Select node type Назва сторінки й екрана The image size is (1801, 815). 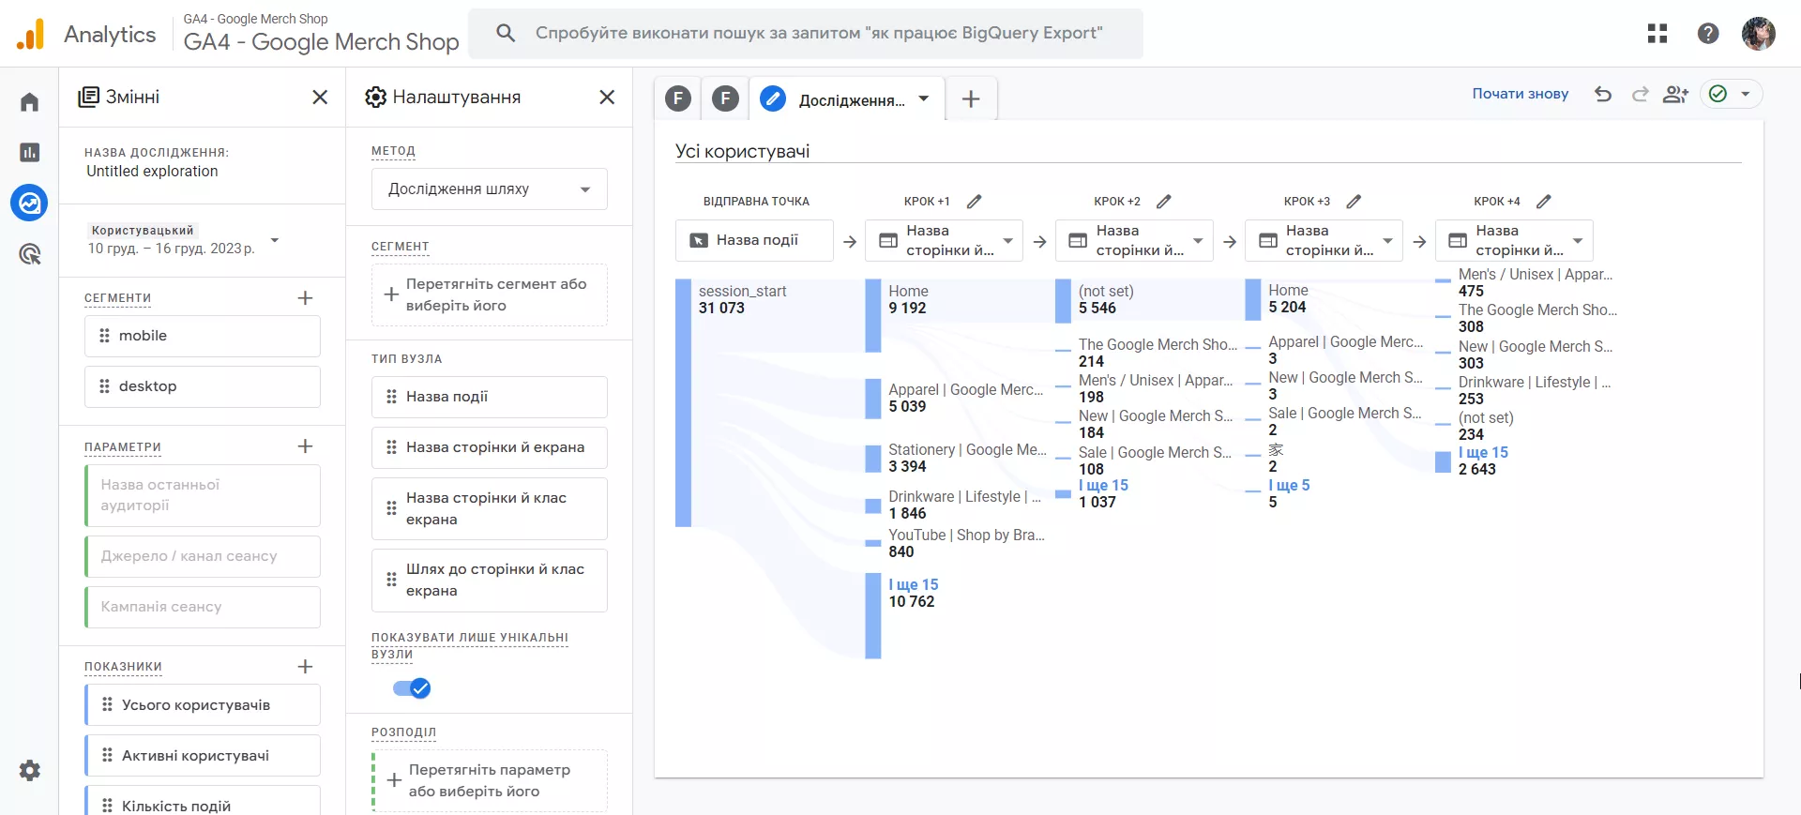coord(490,447)
